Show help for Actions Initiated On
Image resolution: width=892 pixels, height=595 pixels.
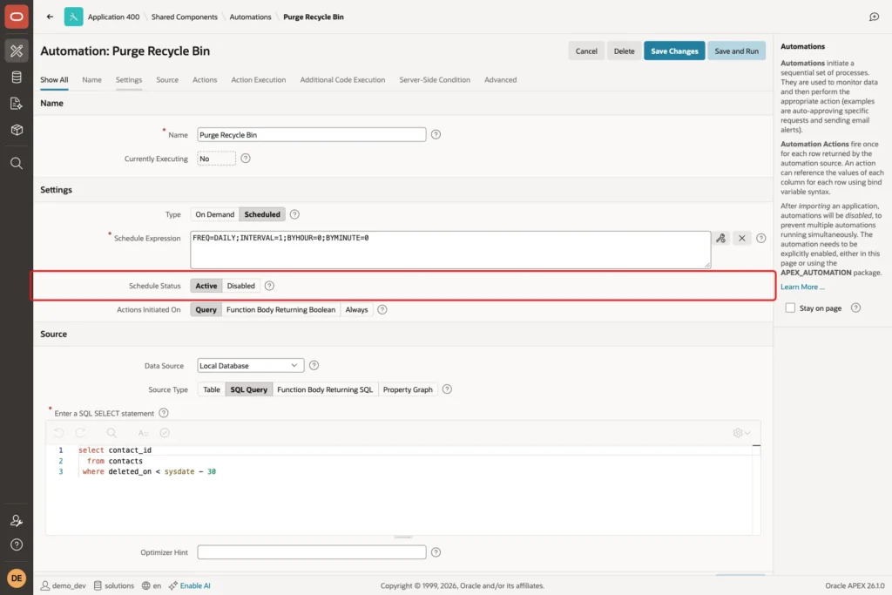[382, 309]
